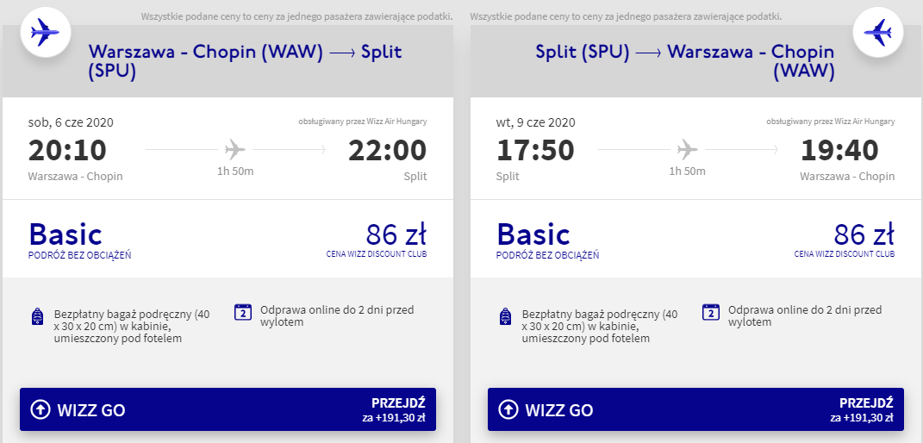Click the gray plane between 17:50 and 19:40
Viewport: 923px width, 443px height.
[687, 150]
